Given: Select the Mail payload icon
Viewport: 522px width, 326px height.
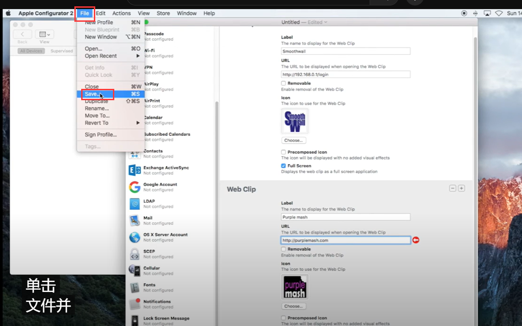Looking at the screenshot, I should (x=135, y=220).
